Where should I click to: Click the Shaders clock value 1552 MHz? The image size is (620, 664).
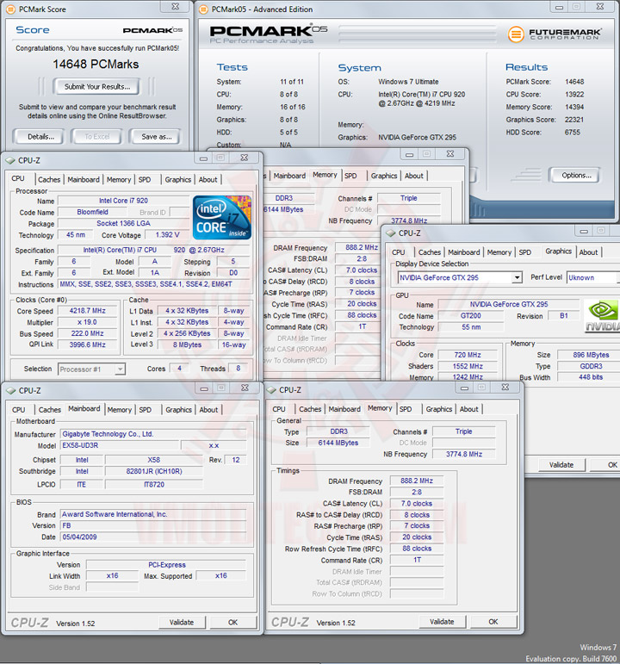click(468, 366)
